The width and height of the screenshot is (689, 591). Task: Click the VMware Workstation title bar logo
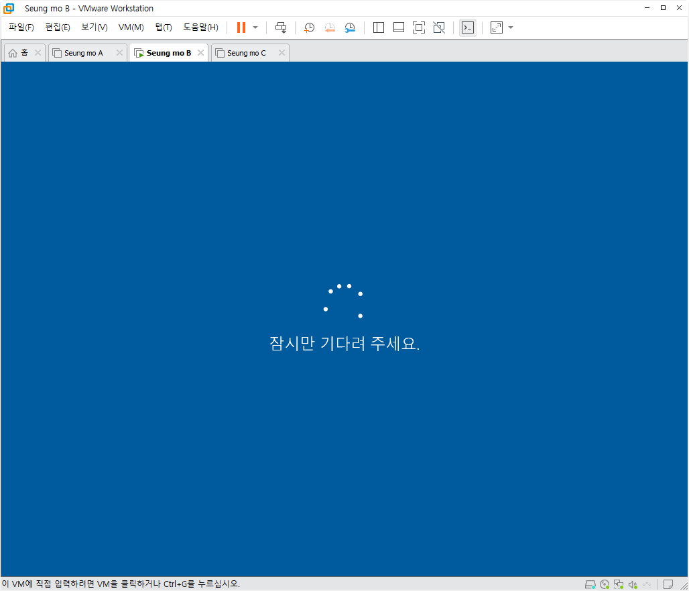pyautogui.click(x=9, y=8)
